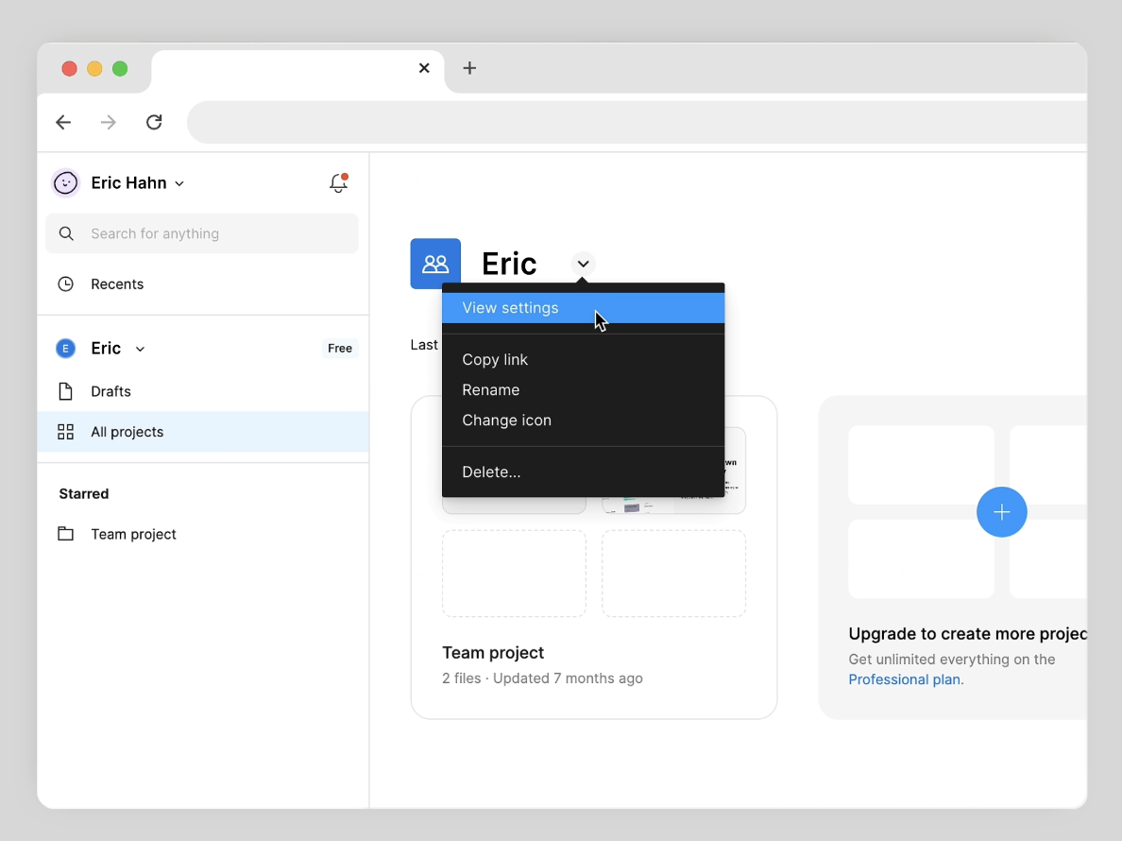Expand the Eric Hahn account dropdown

pyautogui.click(x=179, y=184)
